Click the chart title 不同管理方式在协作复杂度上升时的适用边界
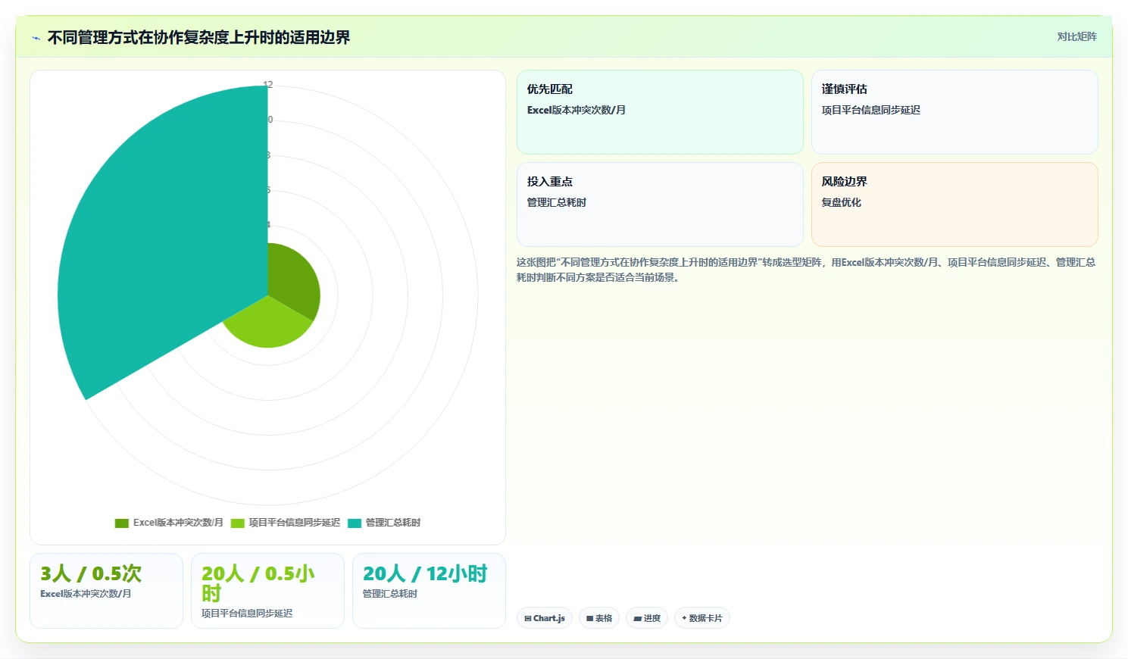Screen dimensions: 1128x659 (198, 38)
